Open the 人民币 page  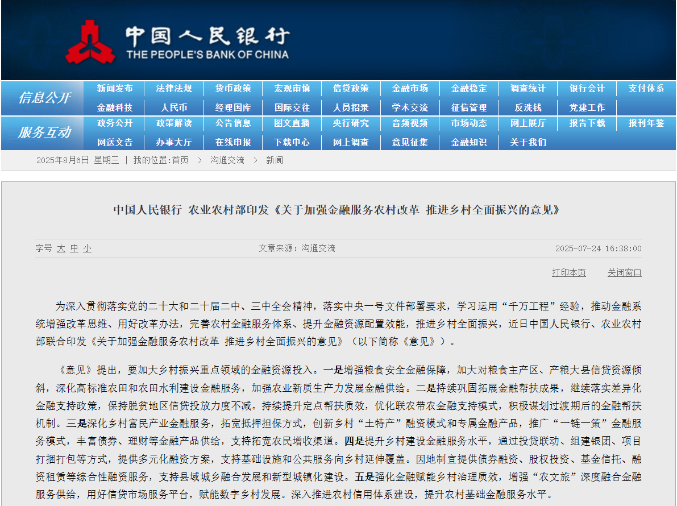173,107
